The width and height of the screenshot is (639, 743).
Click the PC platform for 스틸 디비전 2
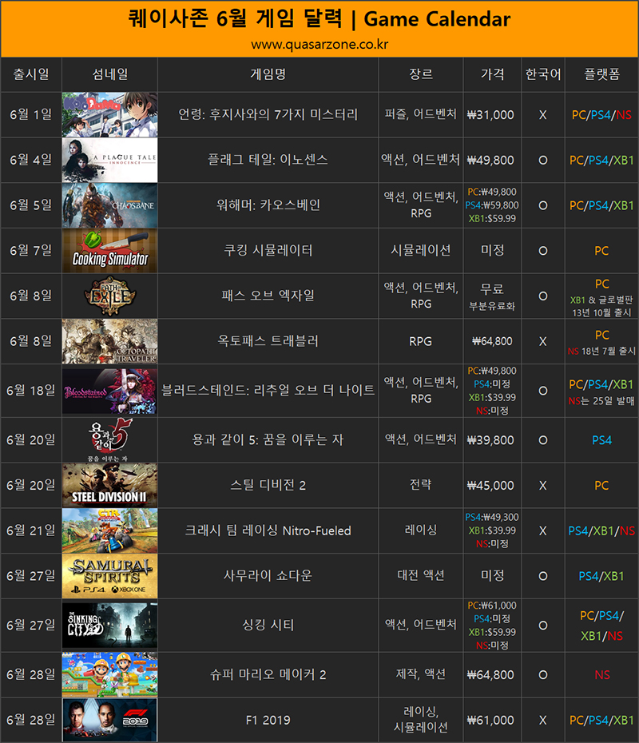(601, 486)
